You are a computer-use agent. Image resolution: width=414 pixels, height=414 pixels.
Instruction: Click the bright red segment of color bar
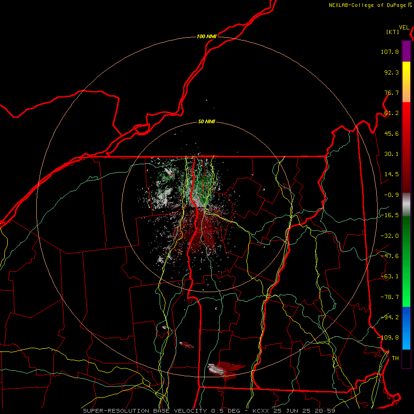click(x=406, y=117)
